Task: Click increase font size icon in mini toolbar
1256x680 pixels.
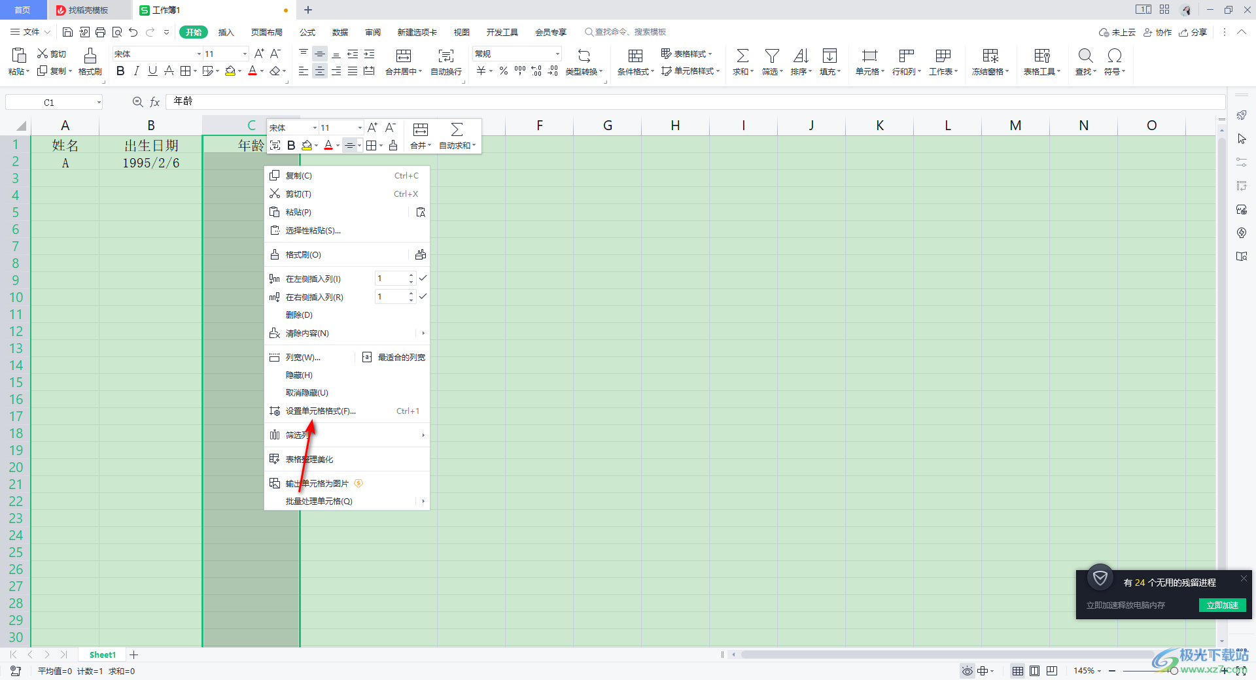Action: [x=372, y=127]
